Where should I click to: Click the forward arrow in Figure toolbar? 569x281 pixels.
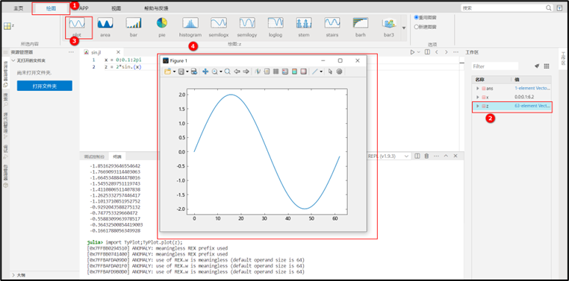point(246,72)
